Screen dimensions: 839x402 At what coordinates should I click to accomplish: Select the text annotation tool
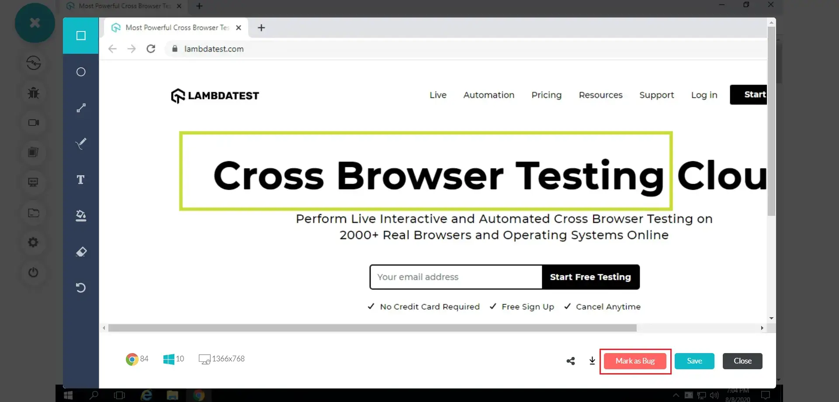80,180
